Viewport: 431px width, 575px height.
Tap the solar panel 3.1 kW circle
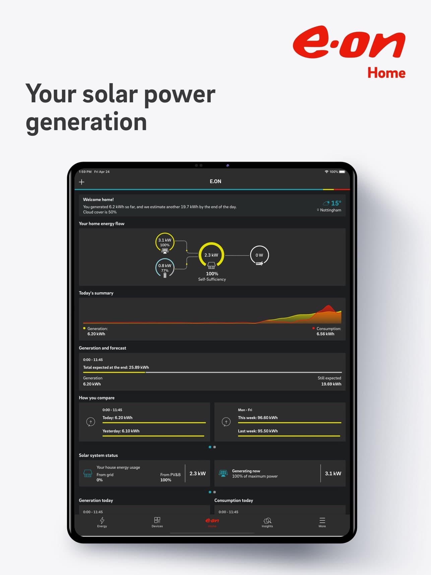(165, 242)
